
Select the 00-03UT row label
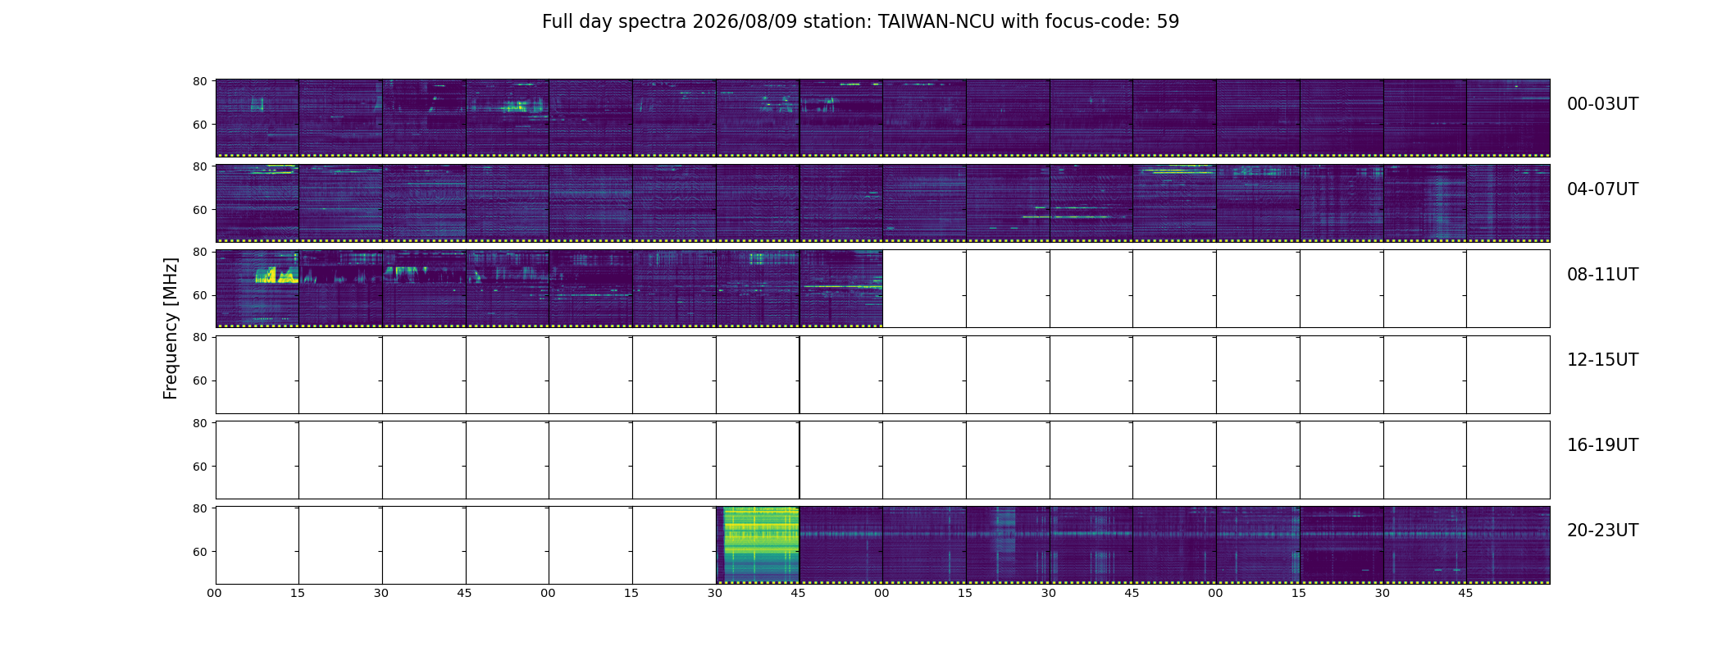[1602, 104]
